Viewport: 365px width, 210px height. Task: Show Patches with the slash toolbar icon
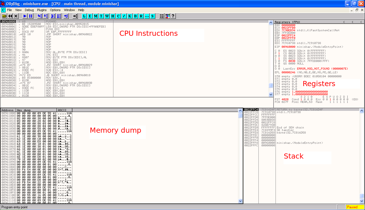[124, 16]
